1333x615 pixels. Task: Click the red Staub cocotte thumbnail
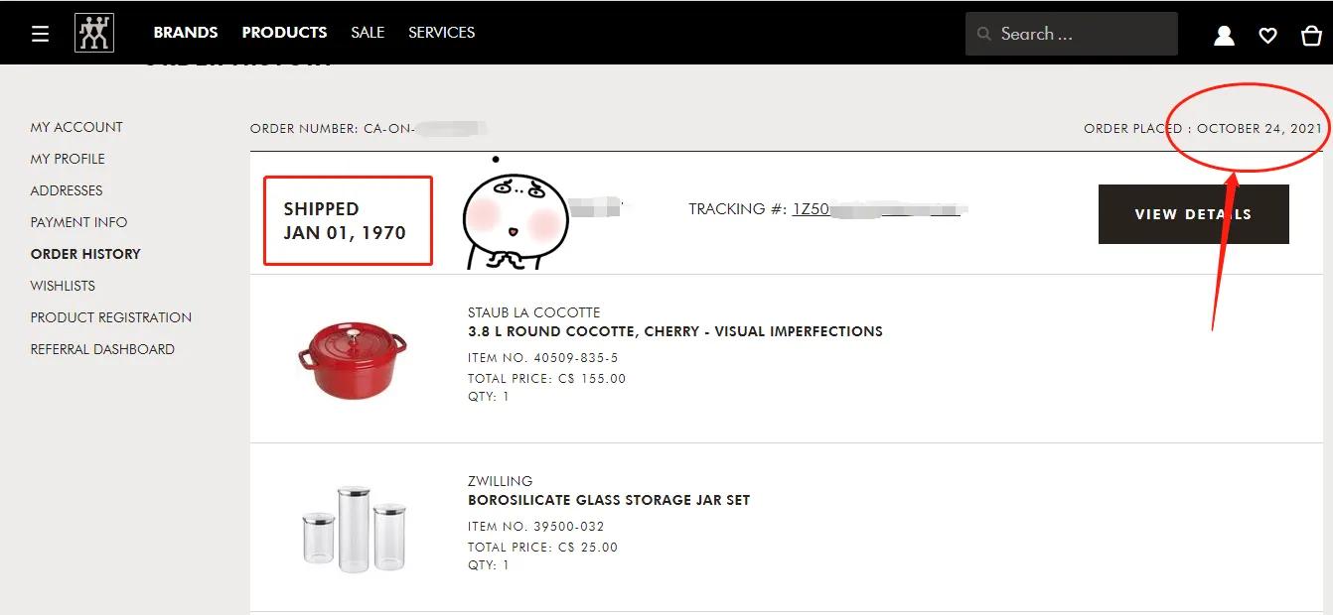point(352,358)
